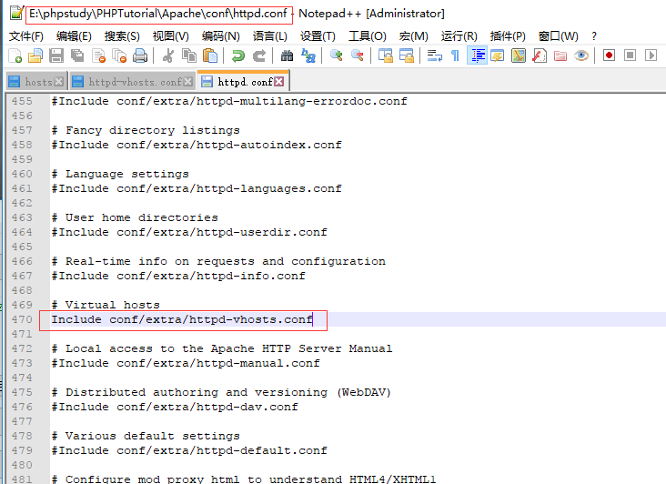Click the Paste clipboard icon
This screenshot has height=484, width=666.
210,55
